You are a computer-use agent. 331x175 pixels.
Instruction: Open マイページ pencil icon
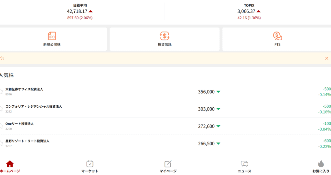168,164
